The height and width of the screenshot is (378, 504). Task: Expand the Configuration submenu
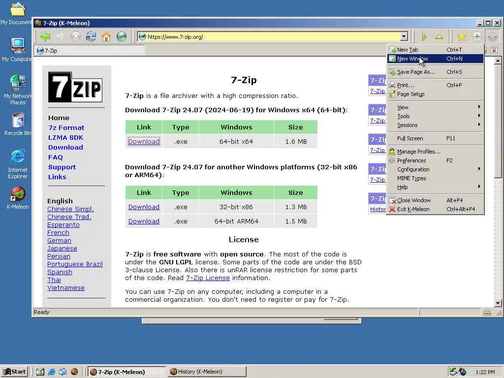435,169
